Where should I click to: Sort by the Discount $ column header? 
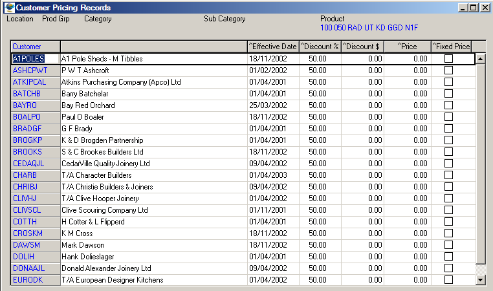point(362,47)
